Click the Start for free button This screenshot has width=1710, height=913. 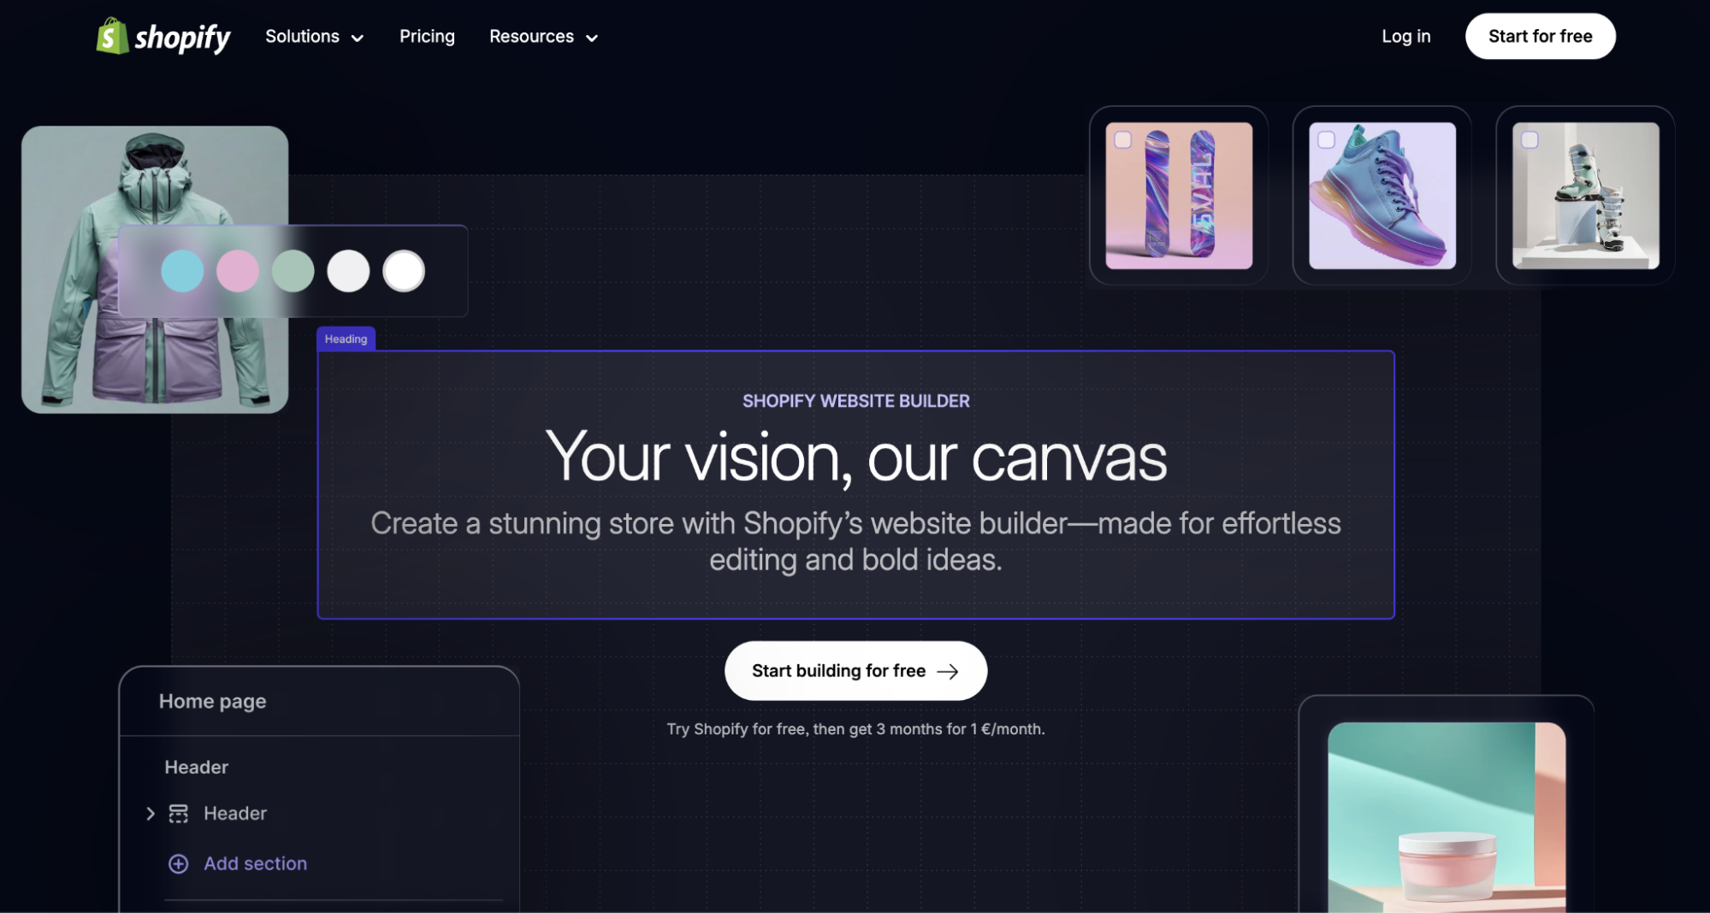pyautogui.click(x=1540, y=36)
